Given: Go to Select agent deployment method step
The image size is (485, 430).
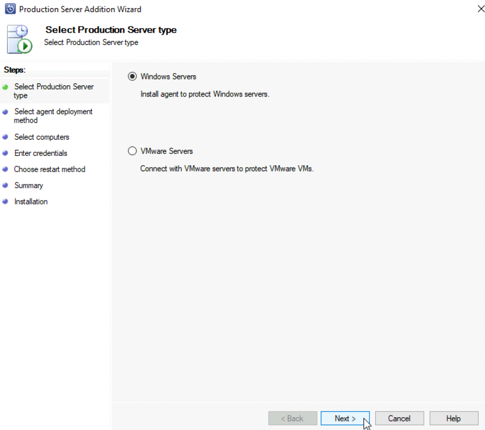Looking at the screenshot, I should (x=53, y=116).
